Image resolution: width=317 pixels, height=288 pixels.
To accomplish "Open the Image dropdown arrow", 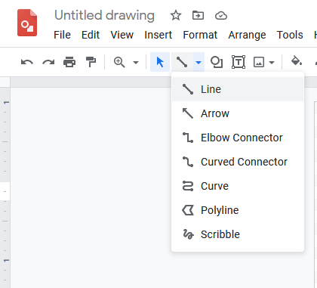I will pyautogui.click(x=272, y=62).
